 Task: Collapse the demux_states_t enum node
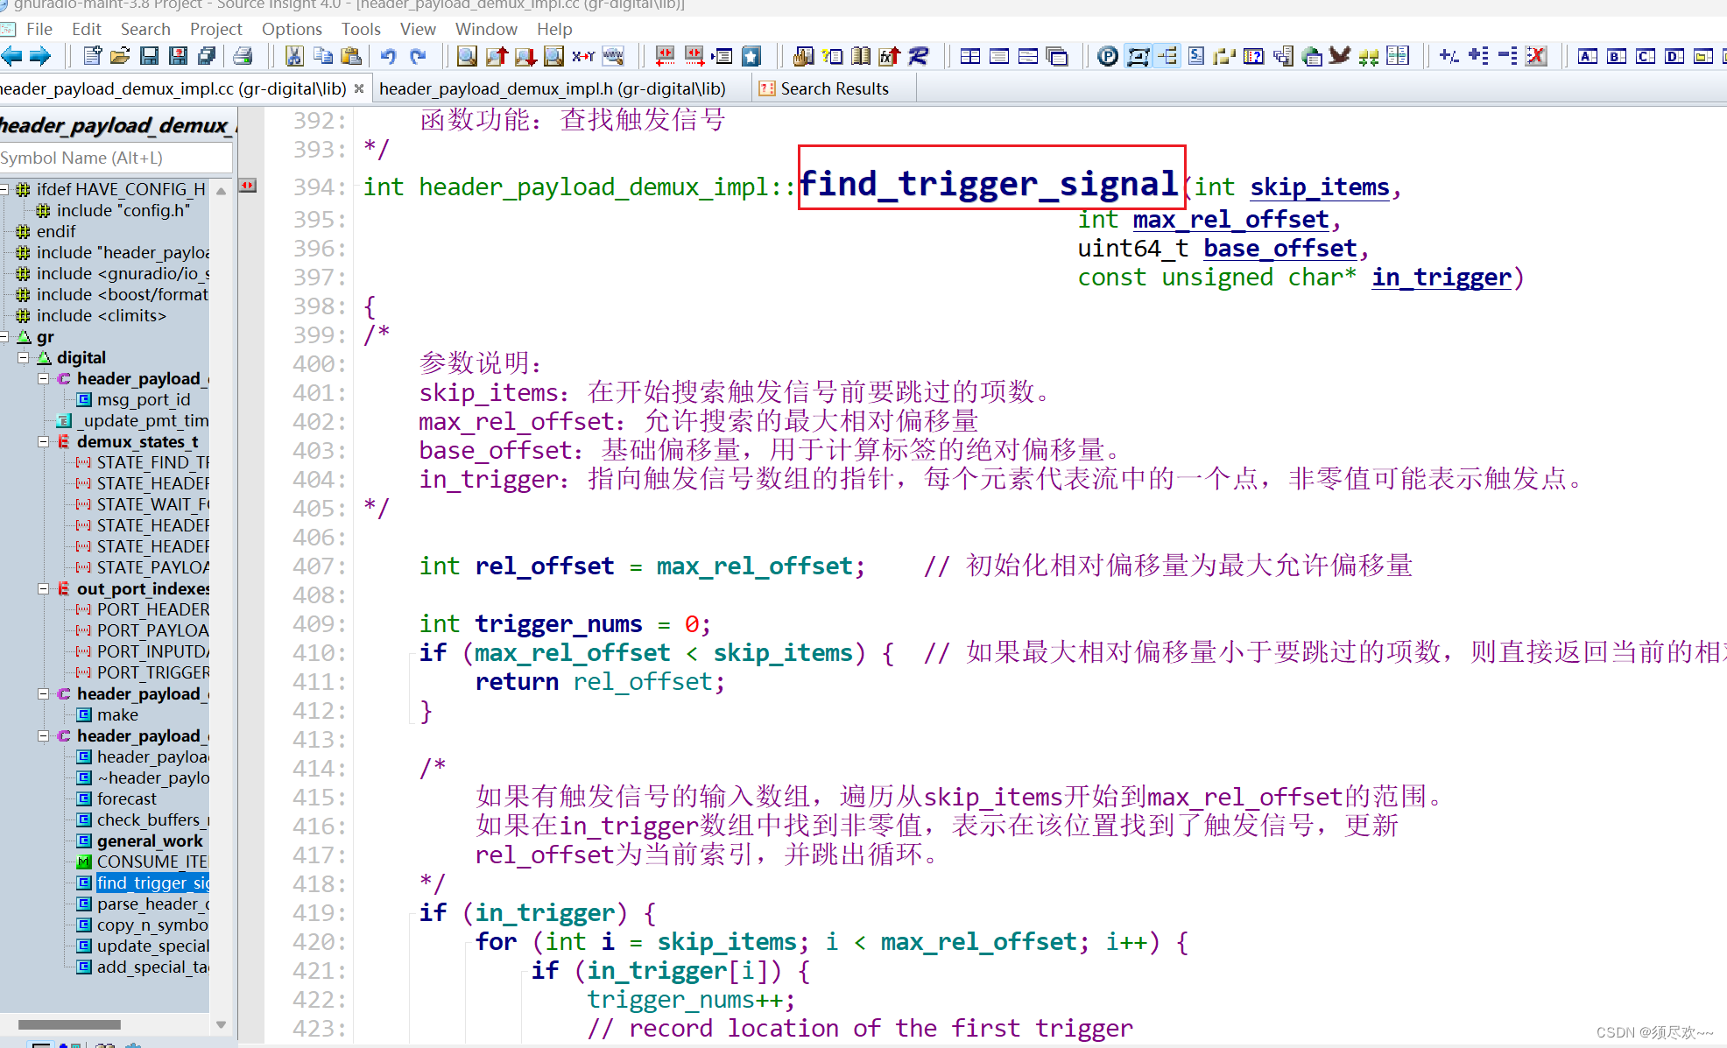(43, 441)
